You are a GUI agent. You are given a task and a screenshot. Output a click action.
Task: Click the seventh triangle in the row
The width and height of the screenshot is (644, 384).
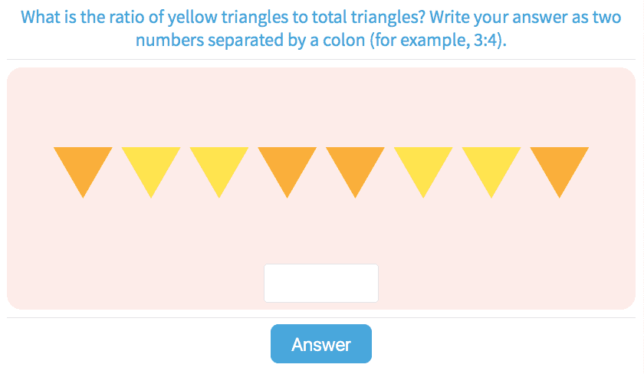coord(491,166)
